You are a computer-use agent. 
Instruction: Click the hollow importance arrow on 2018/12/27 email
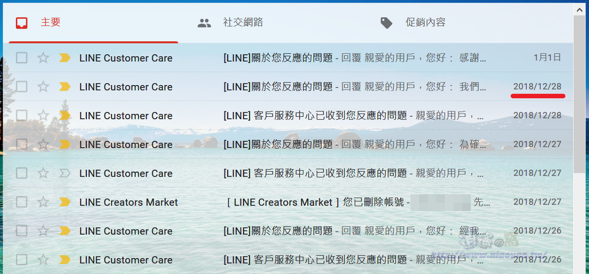pos(65,173)
